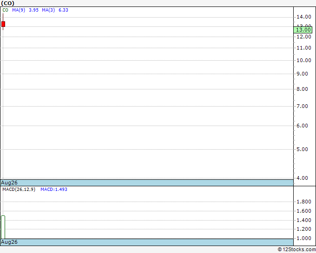This screenshot has width=316, height=253.
Task: Click the 5.00 price axis label
Action: click(302, 149)
